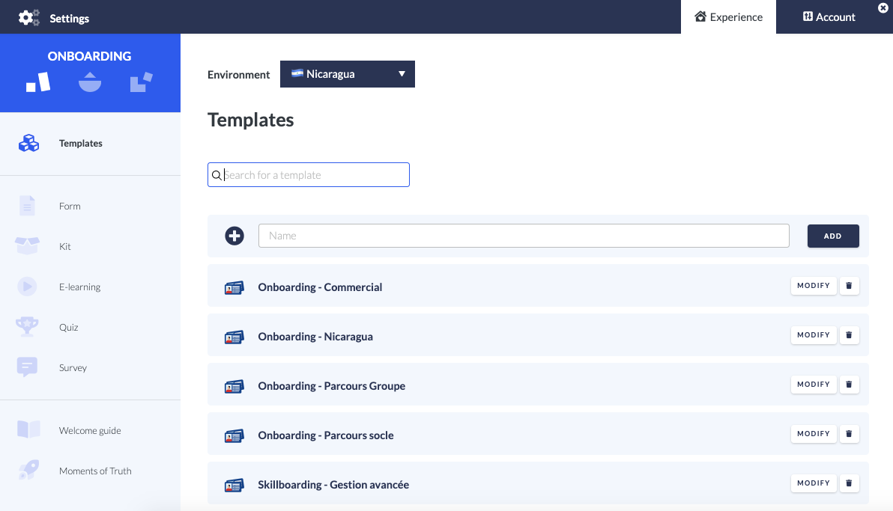Modify the Onboarding - Parcours Groupe template

click(x=814, y=385)
